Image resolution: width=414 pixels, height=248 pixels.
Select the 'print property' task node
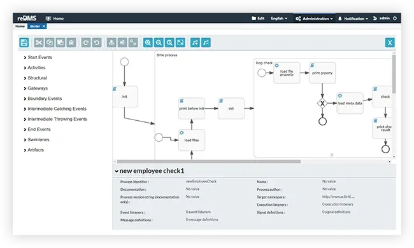(x=322, y=72)
